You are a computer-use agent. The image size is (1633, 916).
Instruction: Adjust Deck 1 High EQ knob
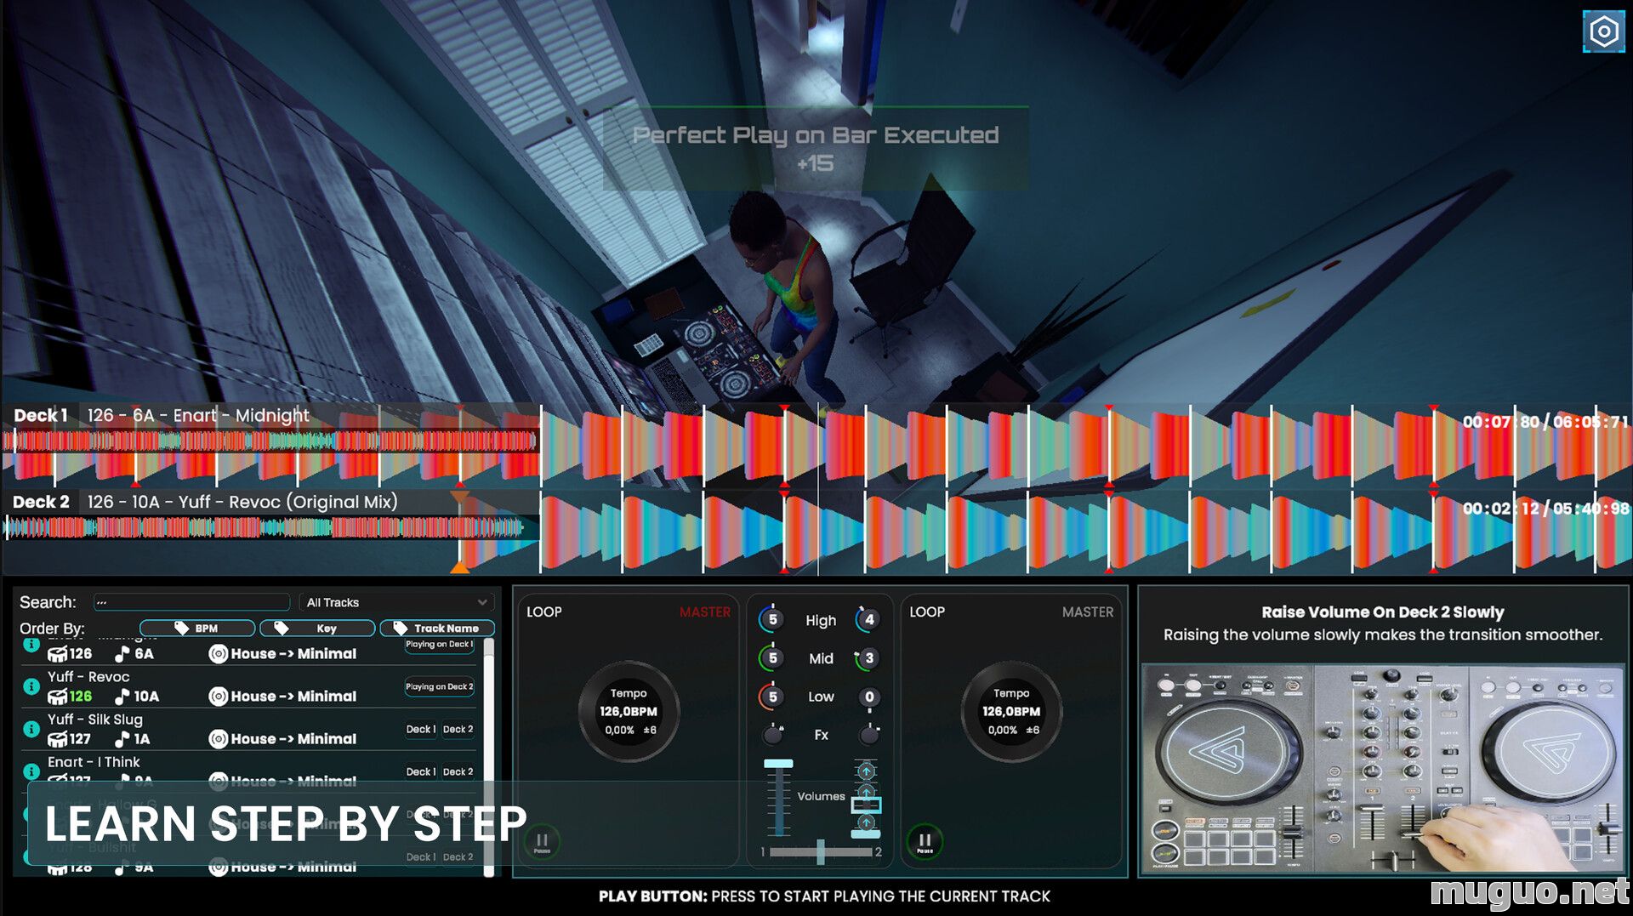tap(772, 619)
